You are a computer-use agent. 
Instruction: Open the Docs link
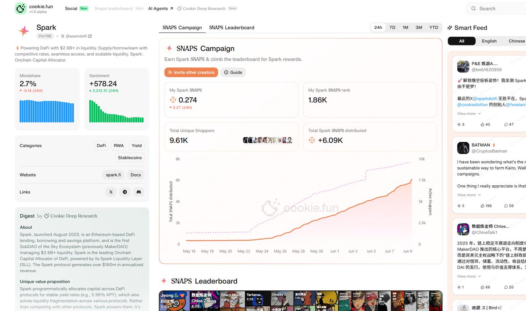[x=136, y=175]
